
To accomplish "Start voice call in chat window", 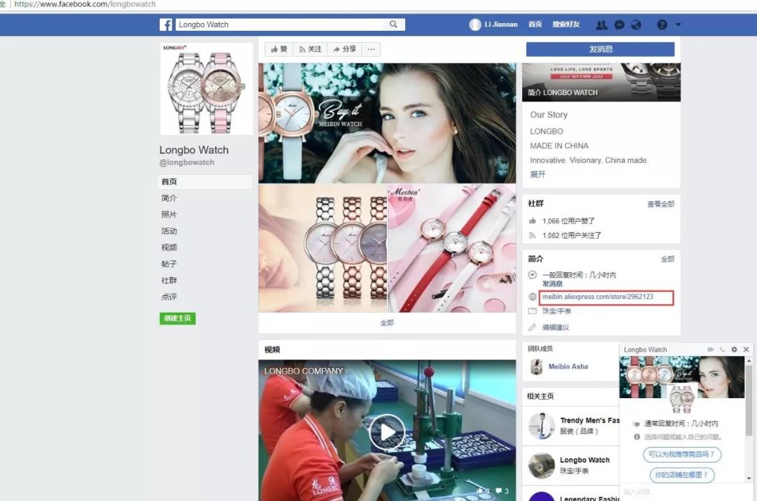I will [722, 349].
